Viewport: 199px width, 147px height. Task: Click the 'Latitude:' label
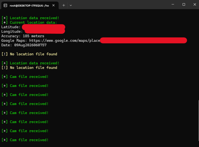point(11,27)
